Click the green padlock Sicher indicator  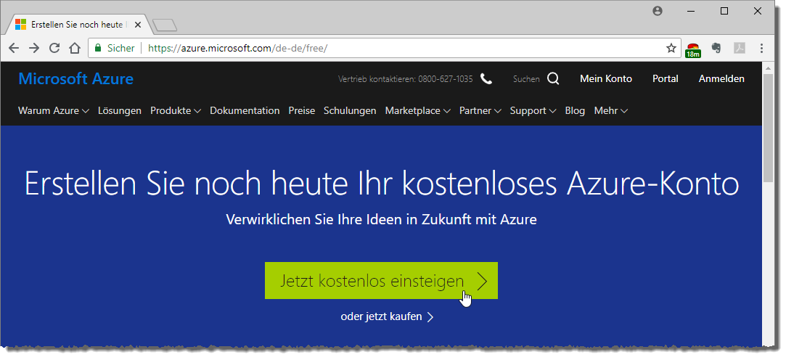click(114, 48)
